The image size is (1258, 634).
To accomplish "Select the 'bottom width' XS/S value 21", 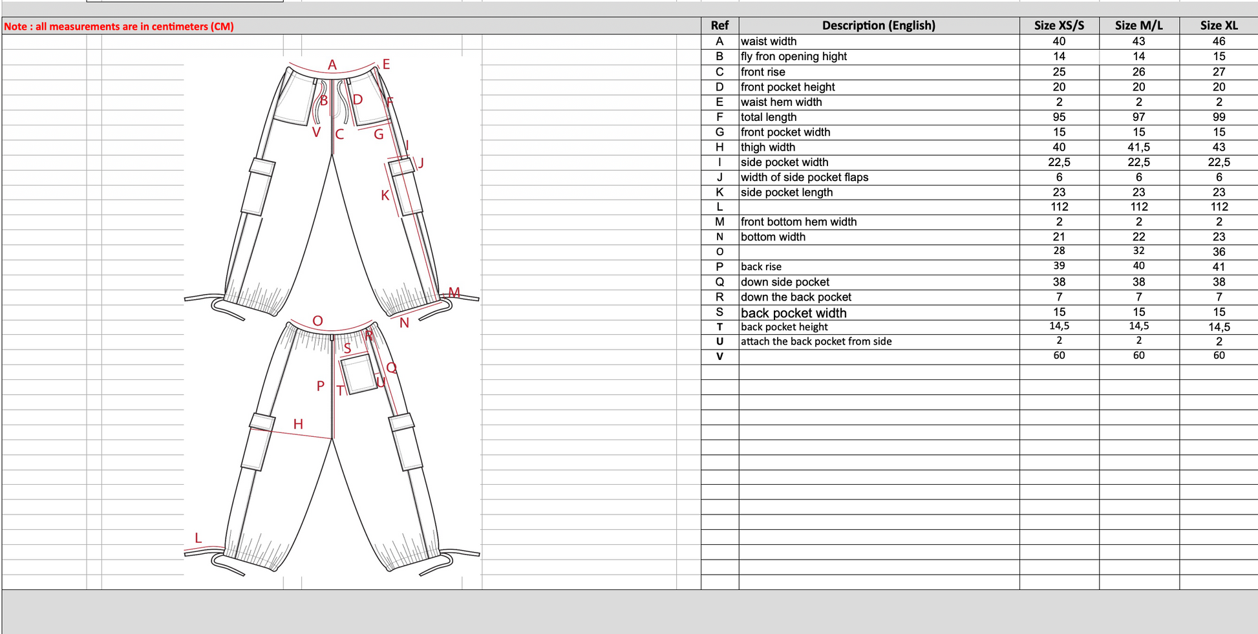I will (x=1058, y=237).
